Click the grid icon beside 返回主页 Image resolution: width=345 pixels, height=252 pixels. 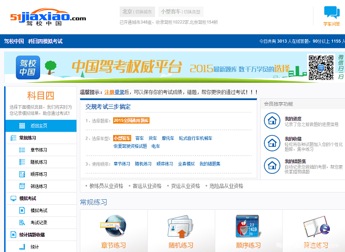coord(22,126)
